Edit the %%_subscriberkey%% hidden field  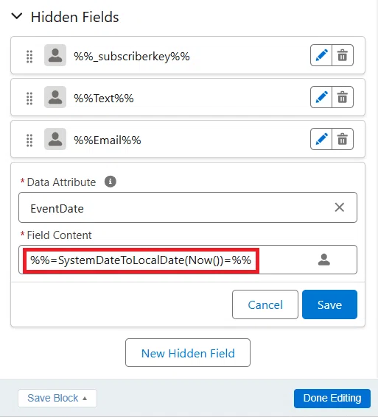[321, 55]
